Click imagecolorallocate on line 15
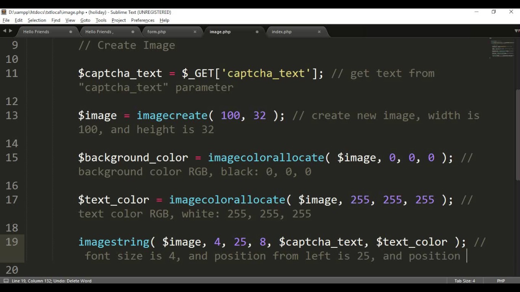 (266, 158)
